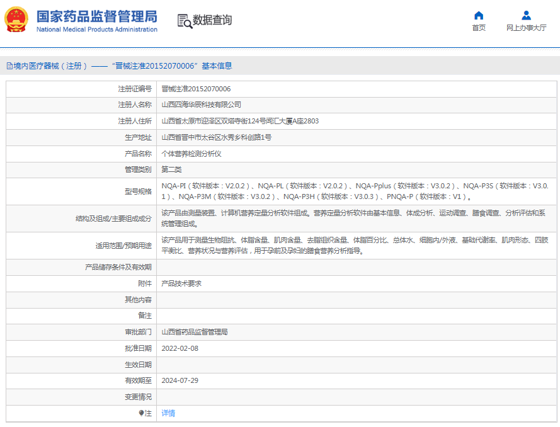Click the national emblem logo
This screenshot has height=427, width=560.
[x=16, y=20]
